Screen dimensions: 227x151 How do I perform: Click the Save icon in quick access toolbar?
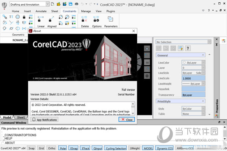[71, 4]
